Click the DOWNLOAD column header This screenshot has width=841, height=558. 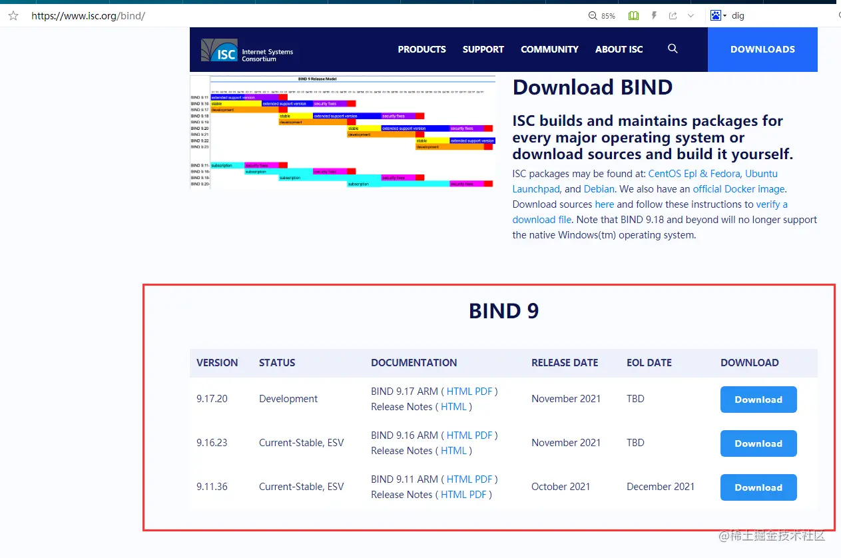750,363
